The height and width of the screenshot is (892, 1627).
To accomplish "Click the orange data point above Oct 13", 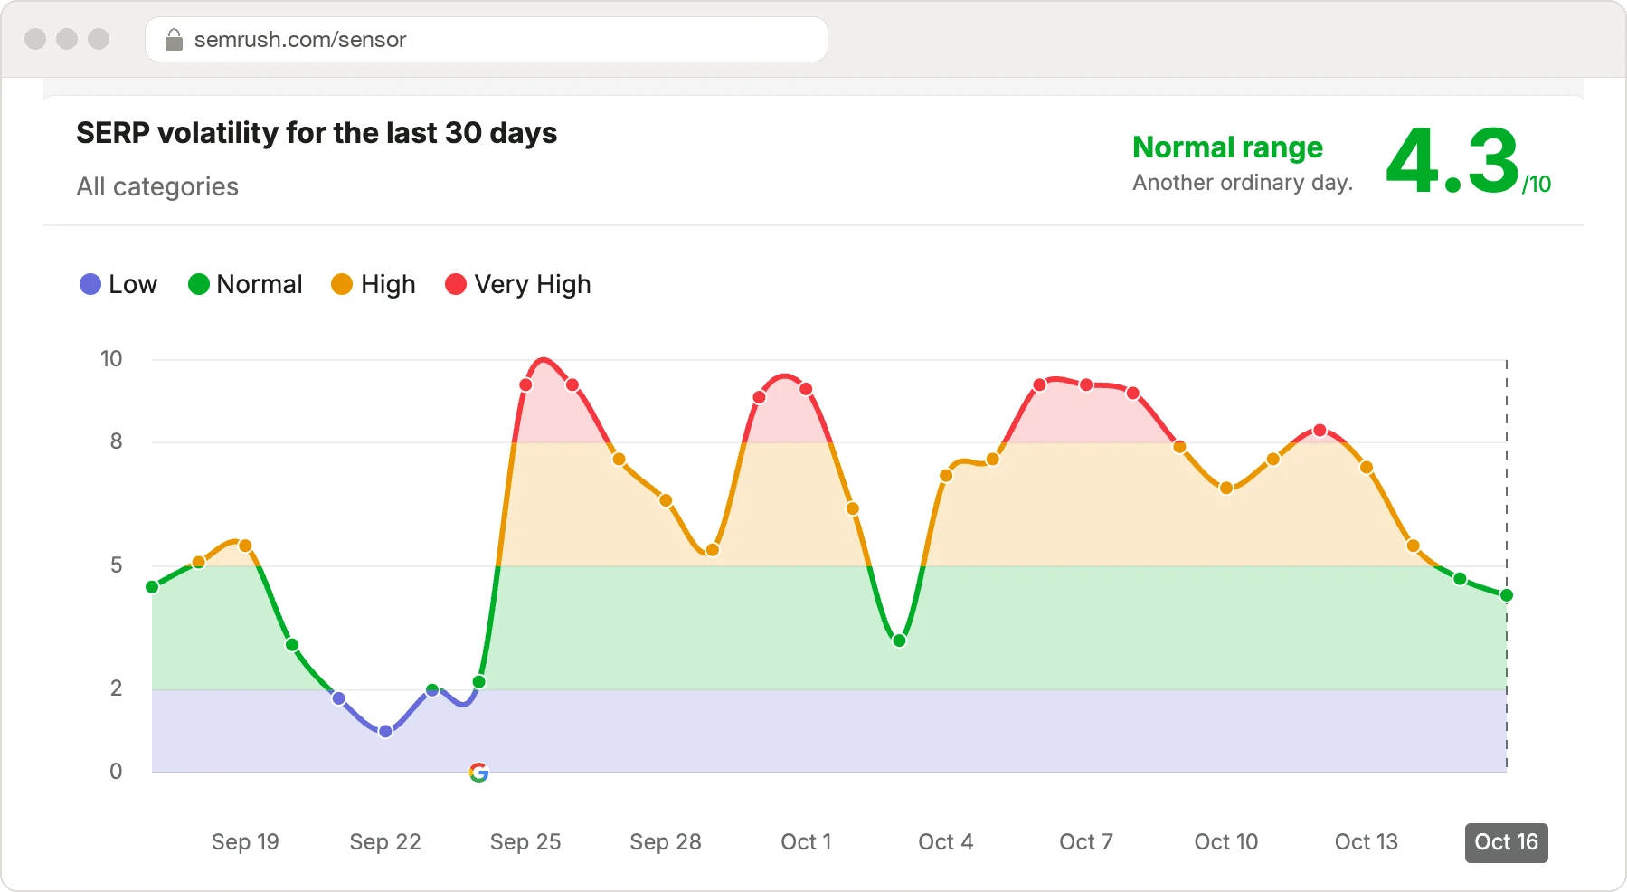I will click(1367, 468).
